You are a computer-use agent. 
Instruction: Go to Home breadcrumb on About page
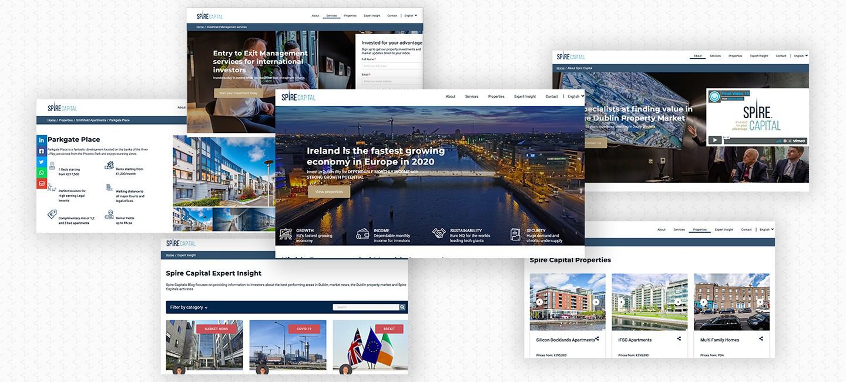click(x=560, y=68)
